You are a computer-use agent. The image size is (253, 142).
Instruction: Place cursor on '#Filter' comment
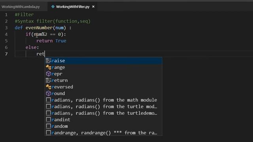pos(24,15)
